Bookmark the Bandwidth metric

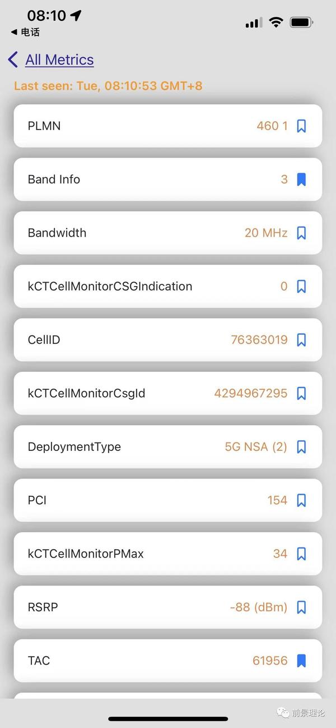[x=301, y=233]
